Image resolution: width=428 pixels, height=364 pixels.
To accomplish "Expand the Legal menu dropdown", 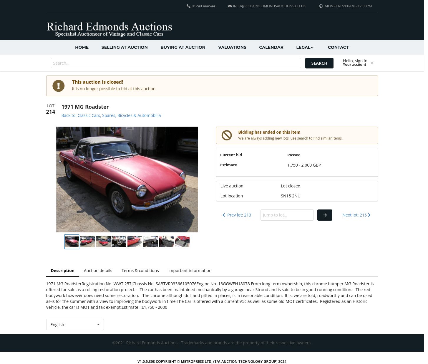I will 305,47.
